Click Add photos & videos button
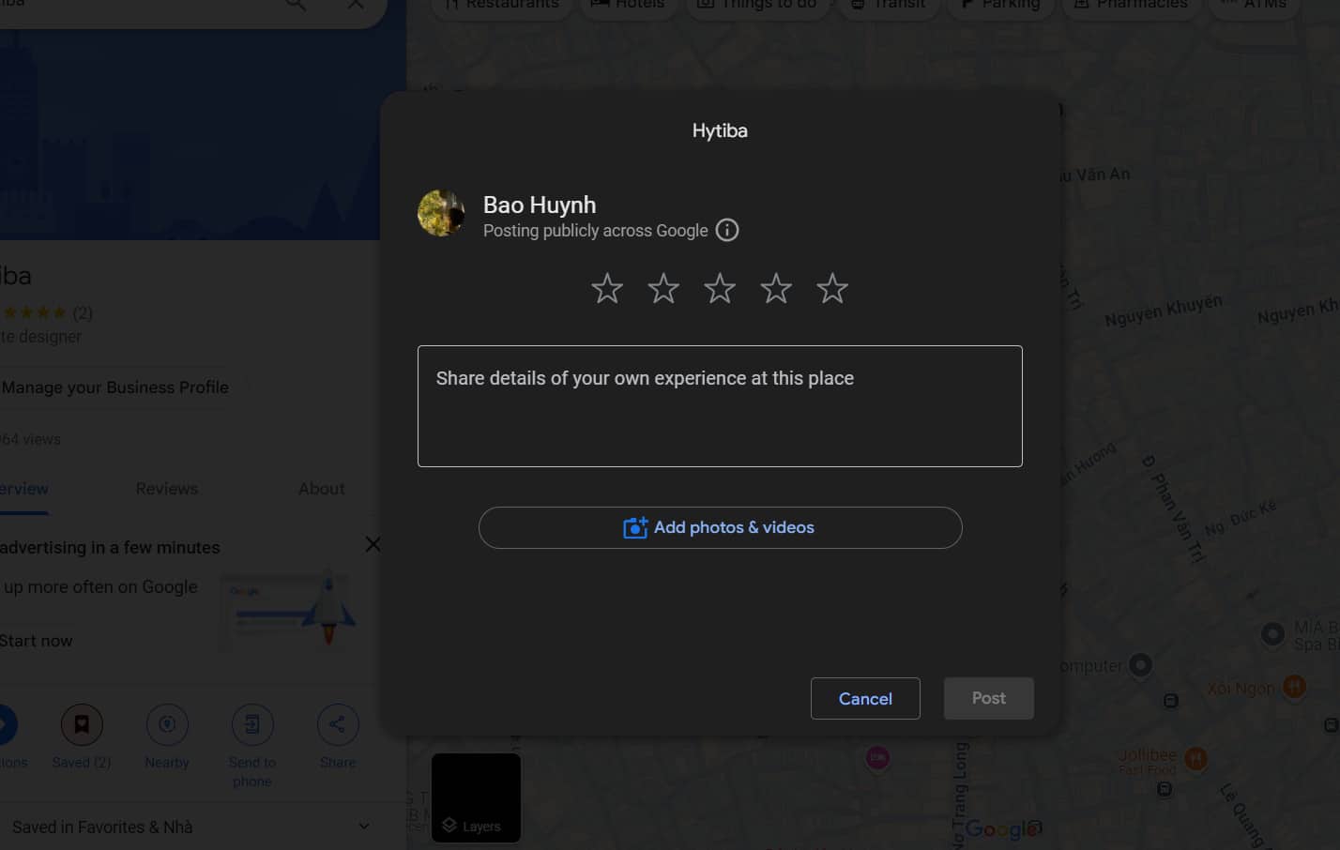The width and height of the screenshot is (1340, 850). click(x=720, y=527)
